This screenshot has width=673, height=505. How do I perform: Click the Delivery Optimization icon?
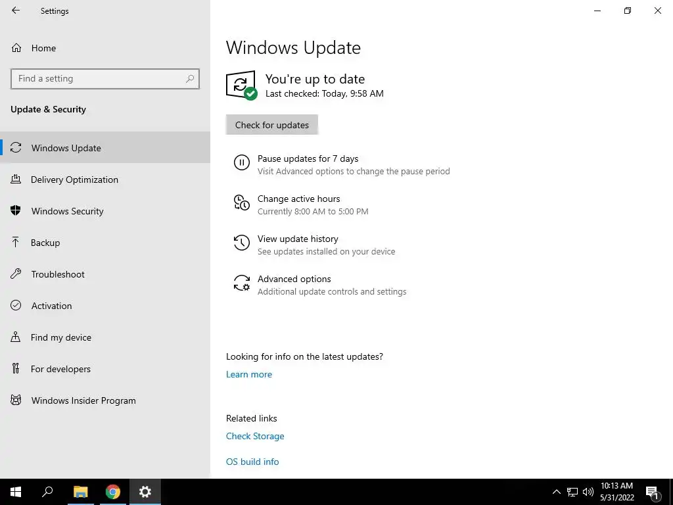point(16,179)
